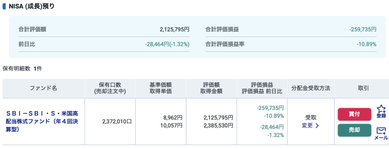Click the 受取 distribution method text
The image size is (389, 148).
[311, 118]
